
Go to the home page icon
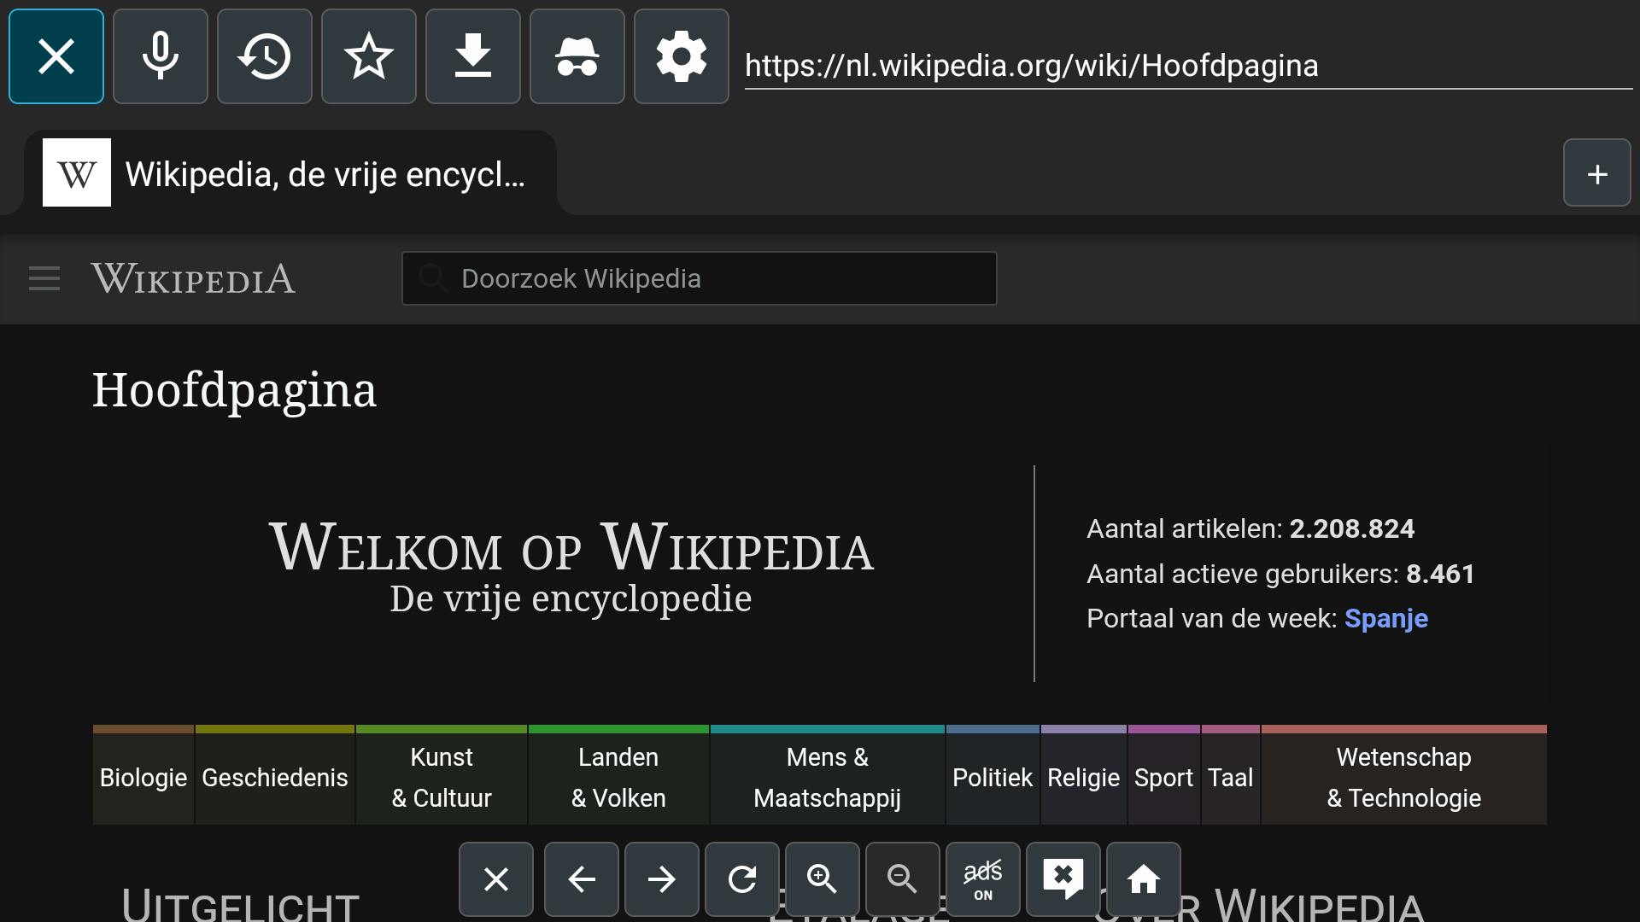[x=1144, y=879]
